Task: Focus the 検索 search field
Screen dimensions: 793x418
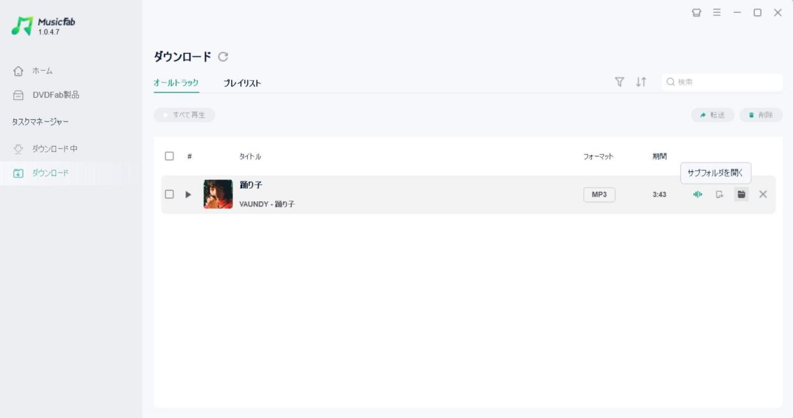Action: (722, 82)
